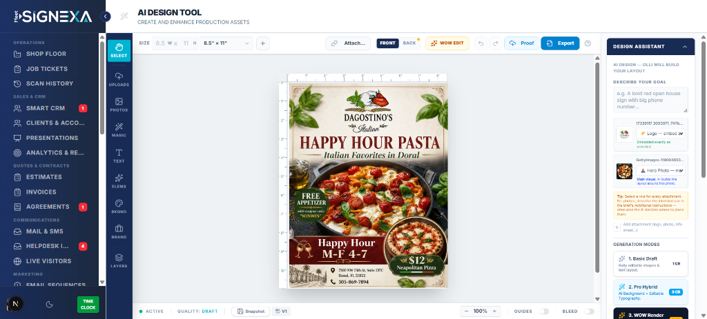Click the Proof button
The height and width of the screenshot is (319, 707).
(x=522, y=43)
